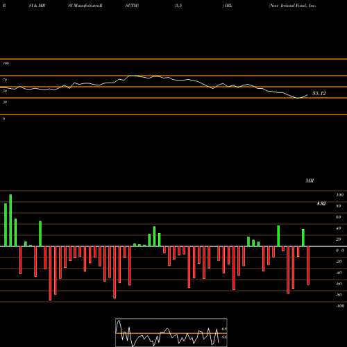The height and width of the screenshot is (347, 347).
Task: Click the MR panel title label
Action: [310, 180]
